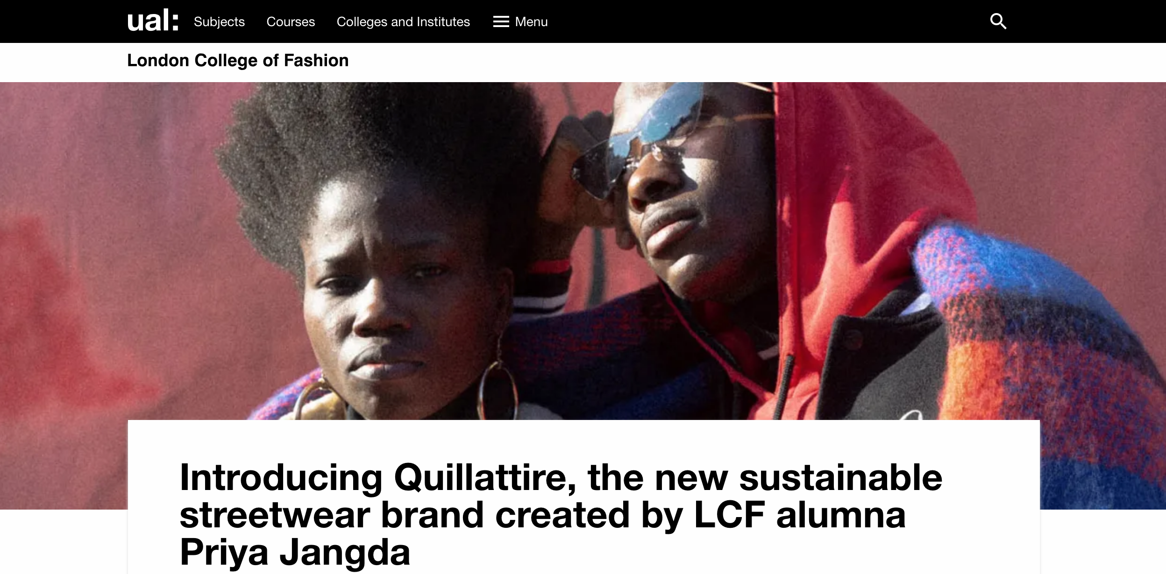Screen dimensions: 1166x574
Task: Click the name Priya Jangda in the title
Action: pos(295,552)
